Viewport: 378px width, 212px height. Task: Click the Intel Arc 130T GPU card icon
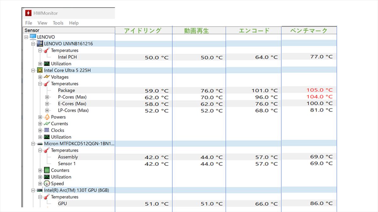pos(40,190)
